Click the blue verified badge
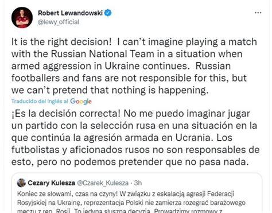 coord(108,13)
